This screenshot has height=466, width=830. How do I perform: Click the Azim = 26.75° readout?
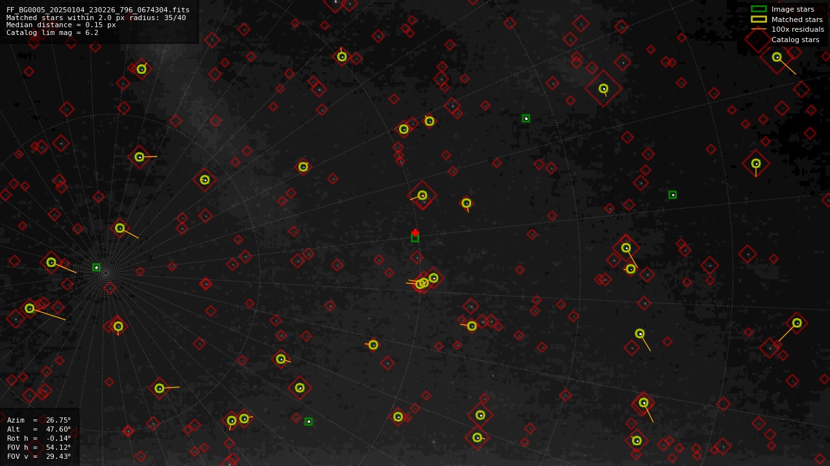point(39,420)
